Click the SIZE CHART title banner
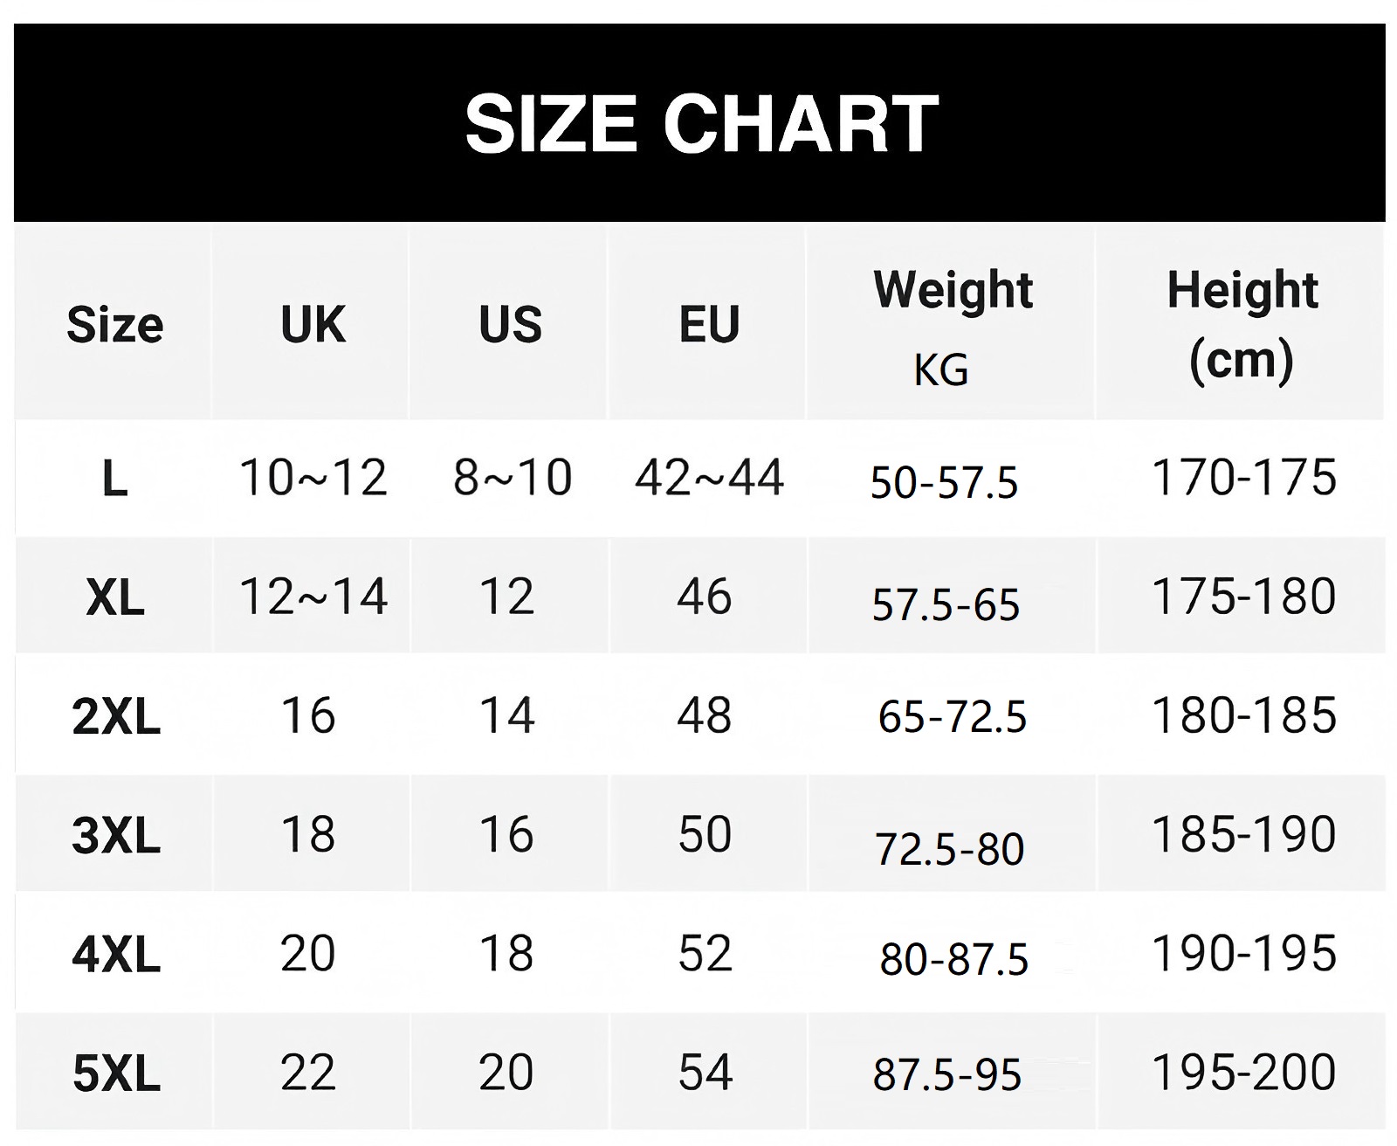1397x1146 pixels. (x=699, y=123)
